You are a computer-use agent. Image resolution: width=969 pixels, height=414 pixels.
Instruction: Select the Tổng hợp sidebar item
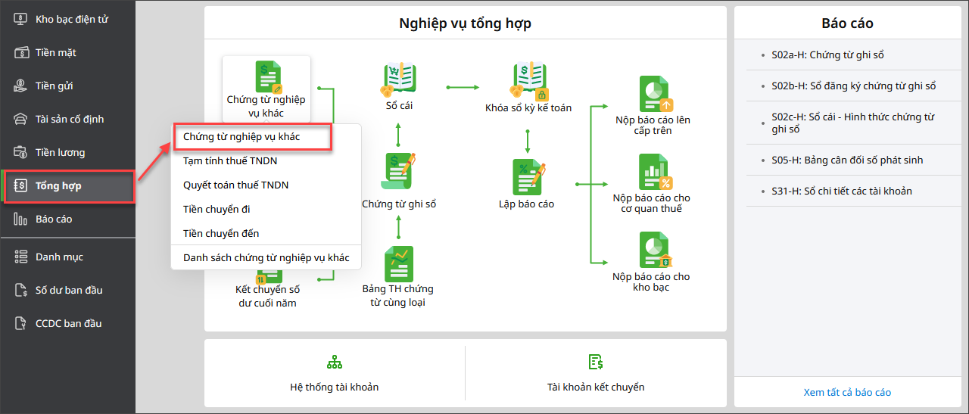(x=69, y=185)
